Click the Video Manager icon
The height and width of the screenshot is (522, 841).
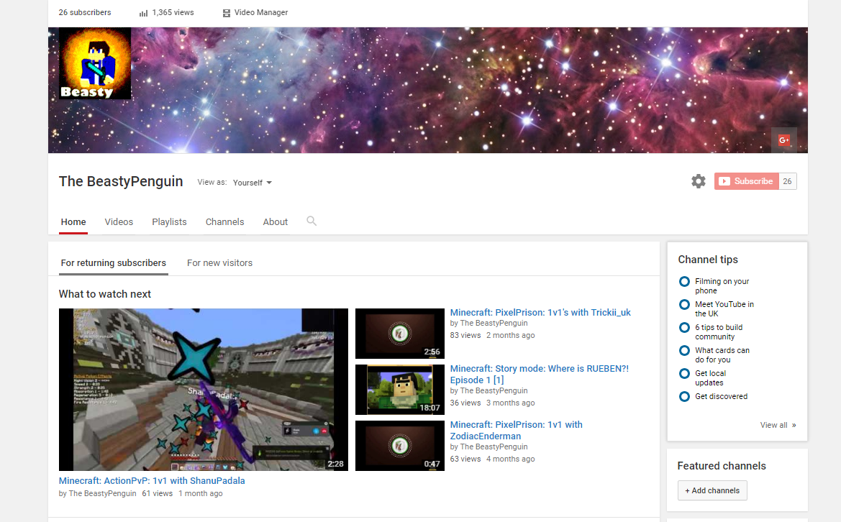(227, 13)
